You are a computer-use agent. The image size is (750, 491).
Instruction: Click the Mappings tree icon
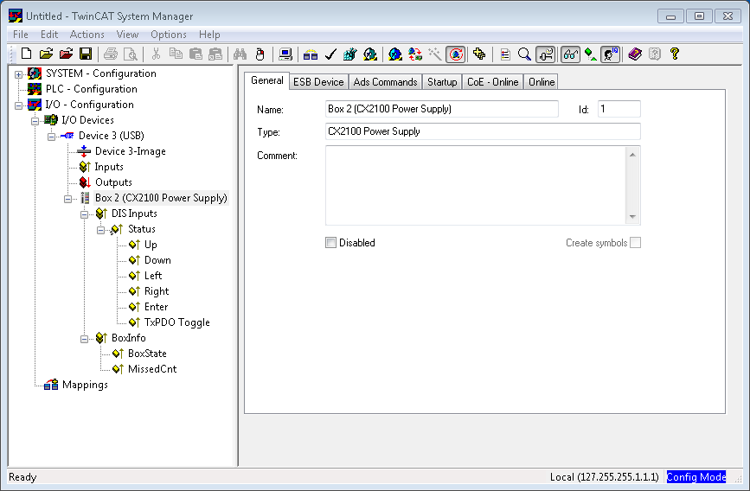(51, 385)
